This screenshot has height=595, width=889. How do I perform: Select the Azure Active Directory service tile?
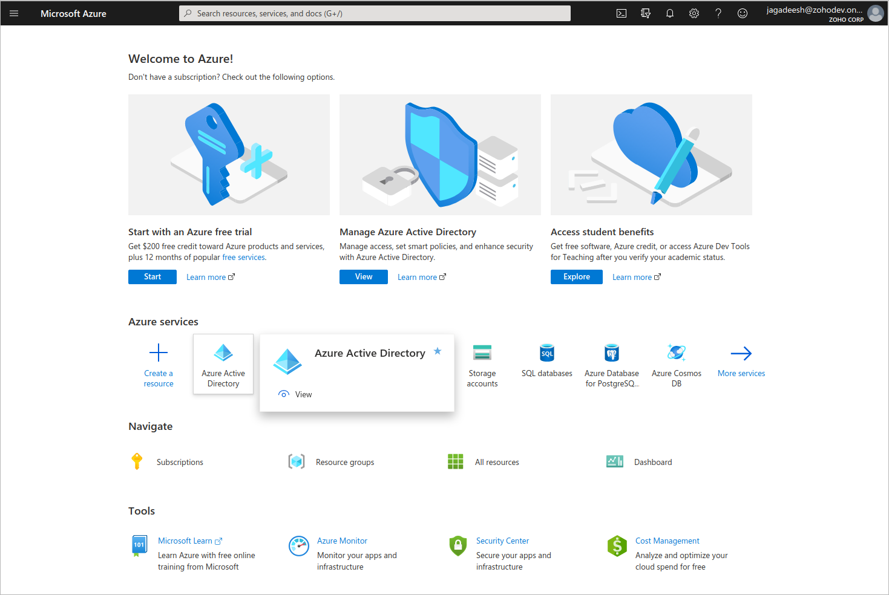point(223,364)
